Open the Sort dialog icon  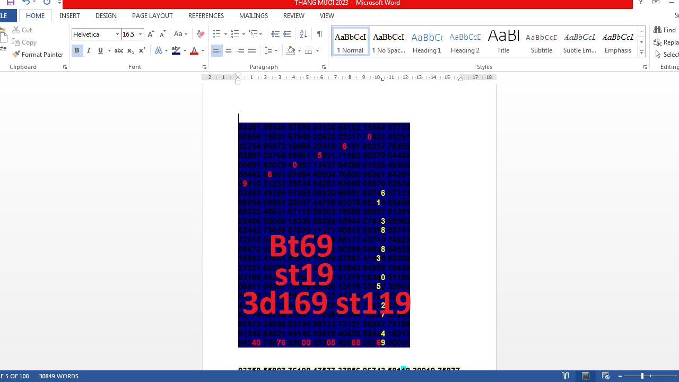303,34
